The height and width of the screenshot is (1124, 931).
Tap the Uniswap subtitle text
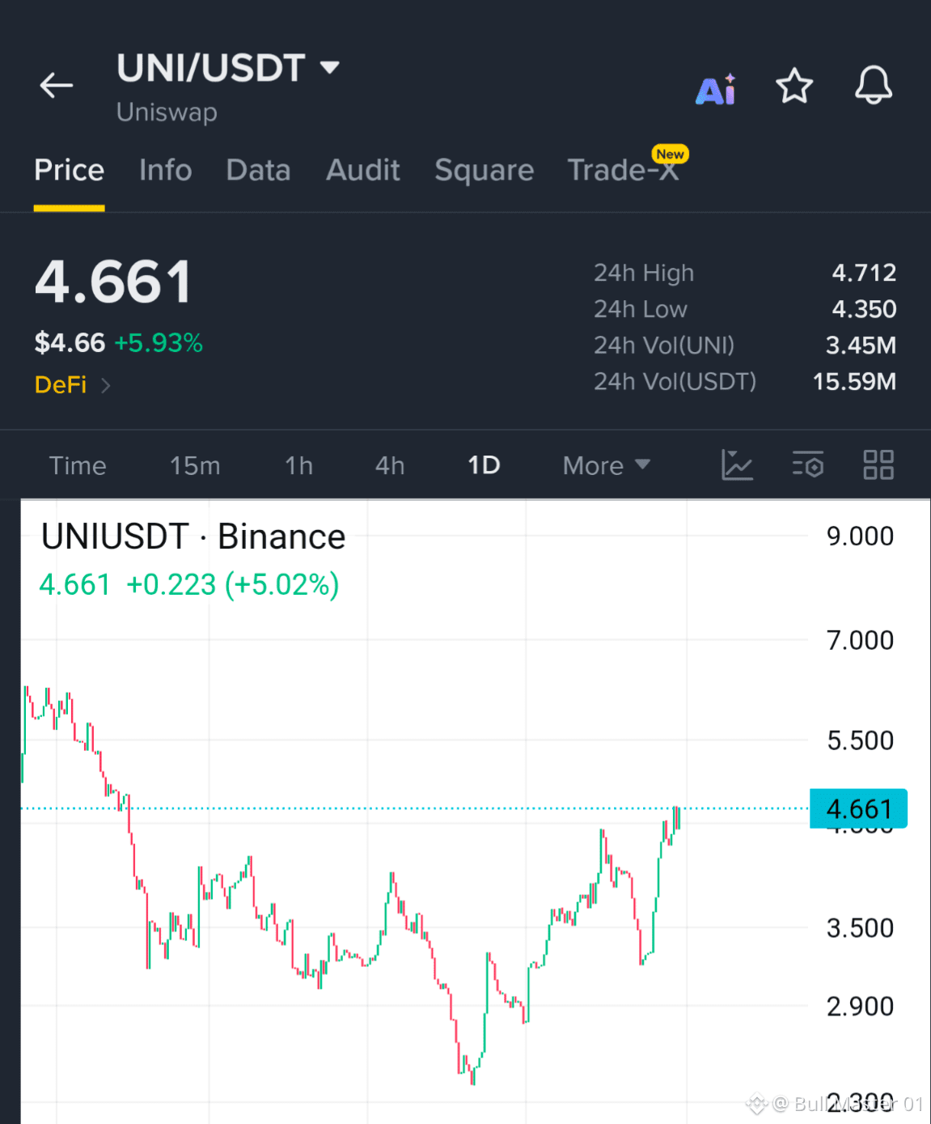[x=167, y=112]
